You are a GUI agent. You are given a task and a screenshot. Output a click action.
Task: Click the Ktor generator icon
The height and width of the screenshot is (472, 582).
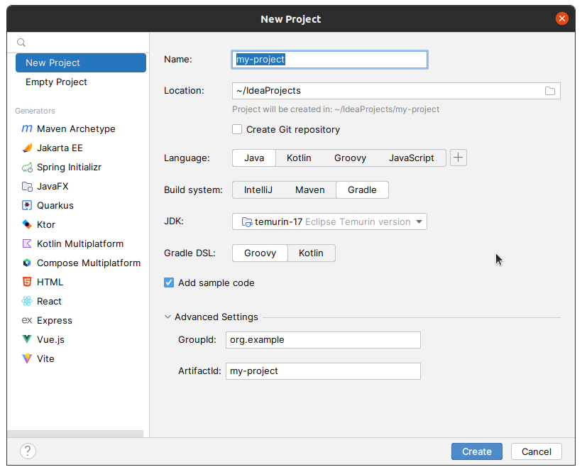click(x=27, y=224)
